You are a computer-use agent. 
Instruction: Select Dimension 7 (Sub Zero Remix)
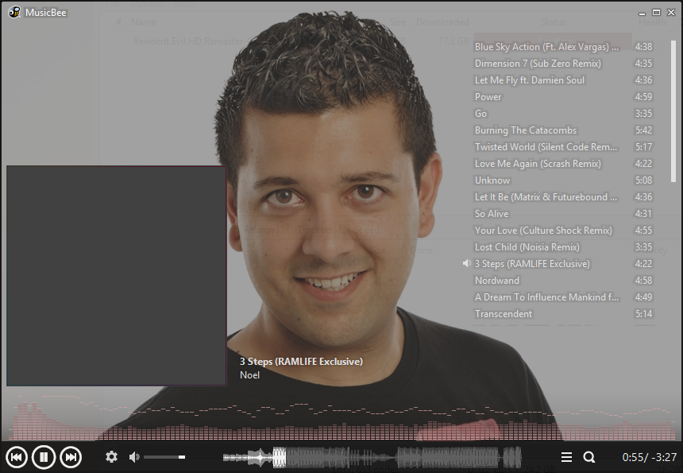click(x=538, y=64)
